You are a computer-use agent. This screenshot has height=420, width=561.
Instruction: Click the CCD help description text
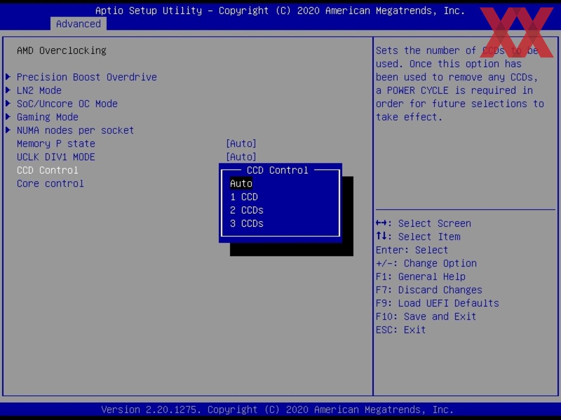(460, 84)
